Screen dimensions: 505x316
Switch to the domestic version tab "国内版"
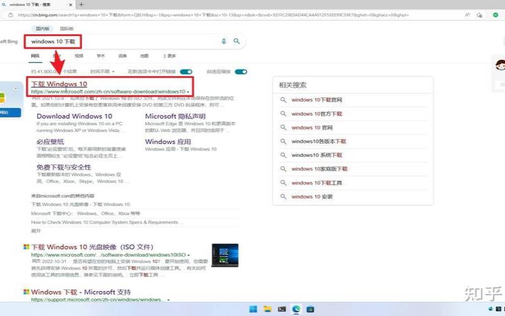[42, 28]
